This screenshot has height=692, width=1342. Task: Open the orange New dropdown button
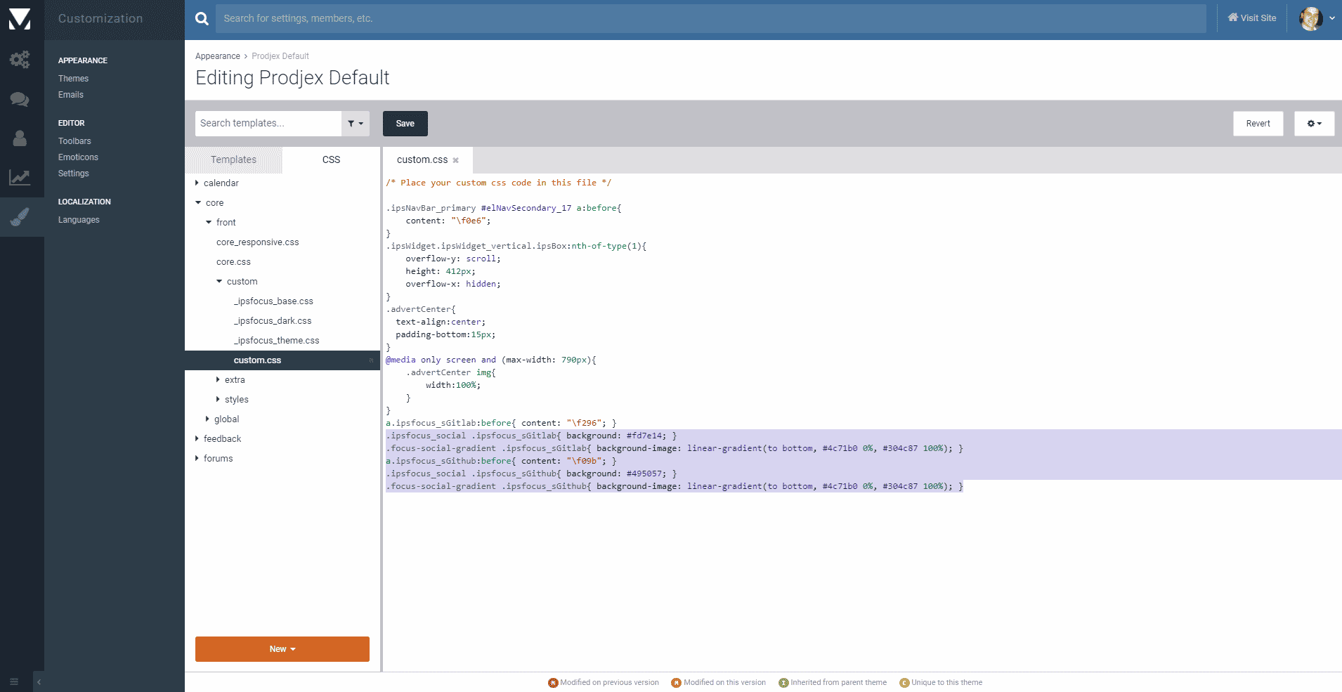click(x=282, y=649)
